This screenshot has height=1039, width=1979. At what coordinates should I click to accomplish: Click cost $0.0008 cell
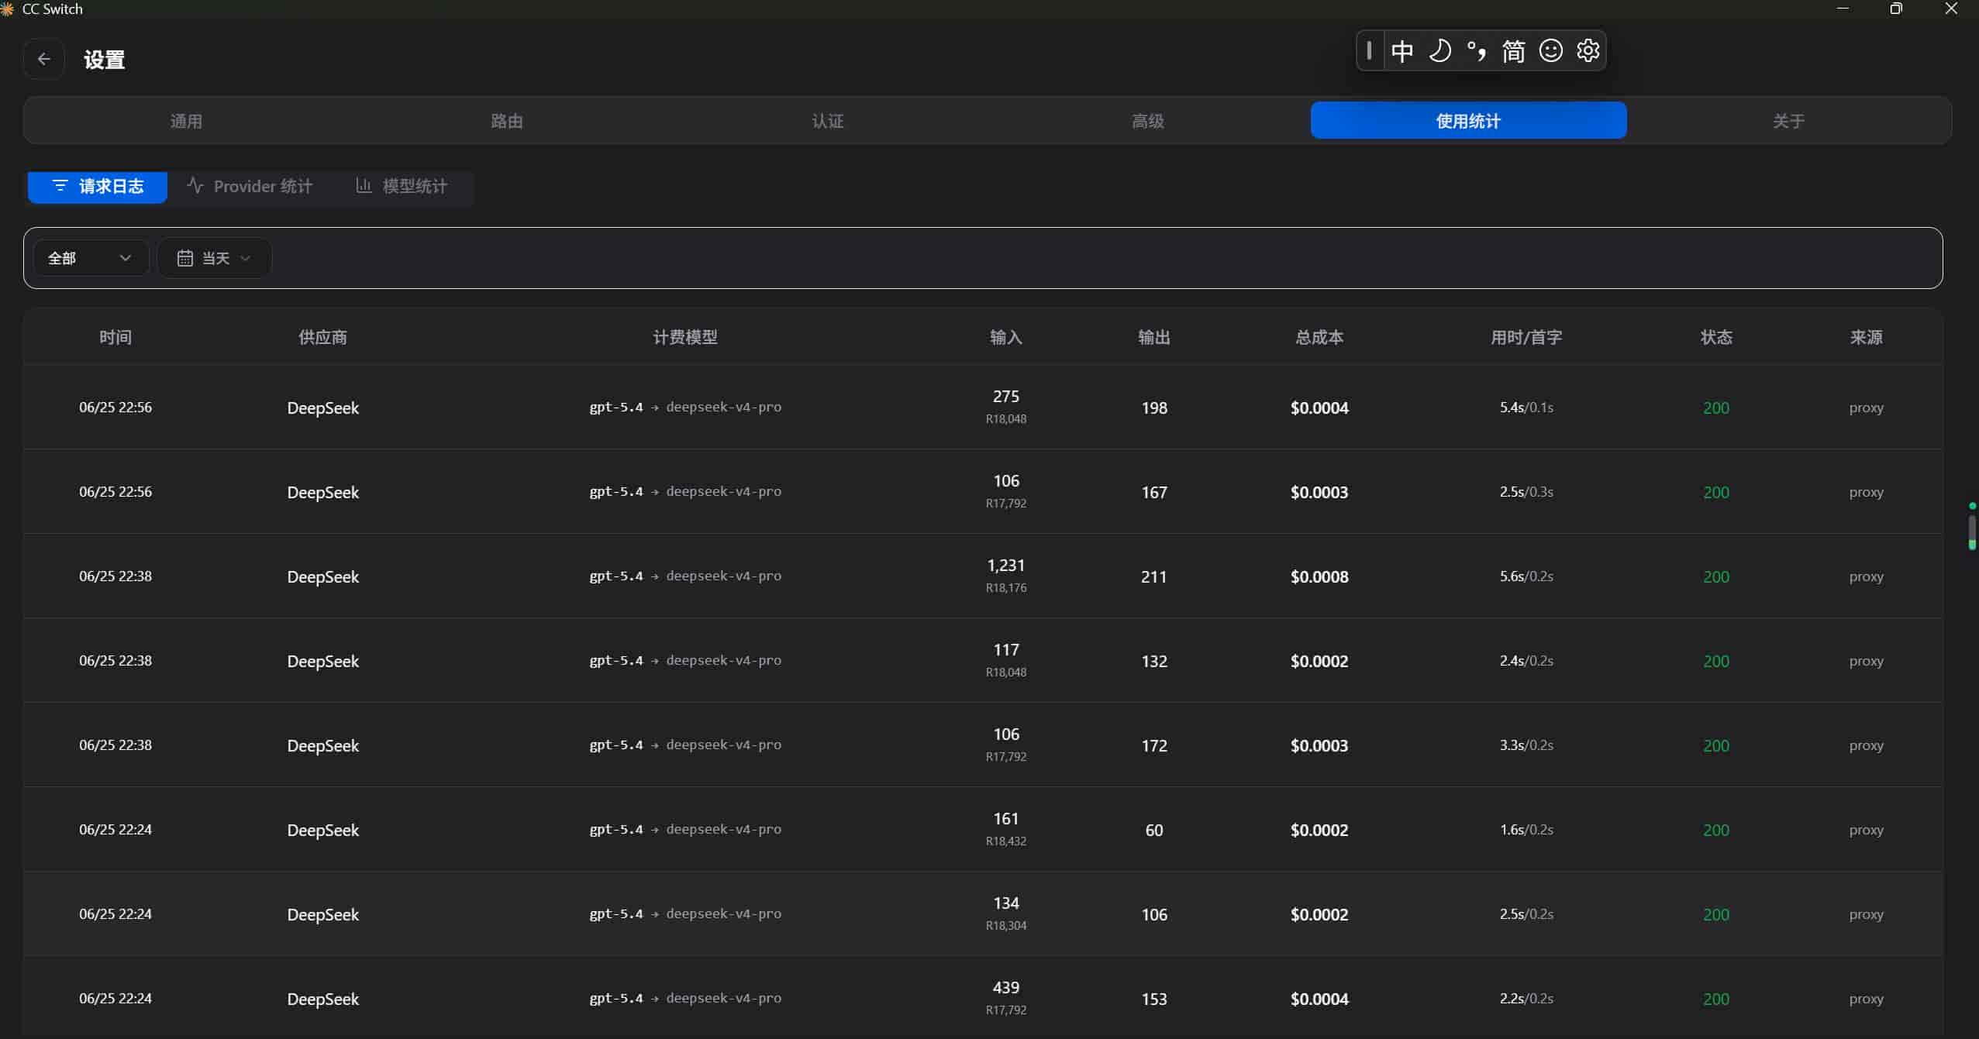tap(1319, 577)
